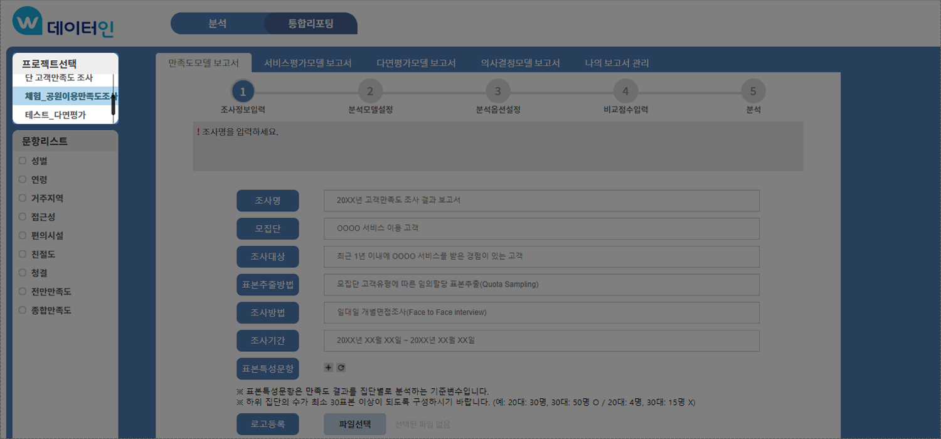Click the plus icon beside 표본특성문항
This screenshot has height=439, width=941.
point(329,368)
